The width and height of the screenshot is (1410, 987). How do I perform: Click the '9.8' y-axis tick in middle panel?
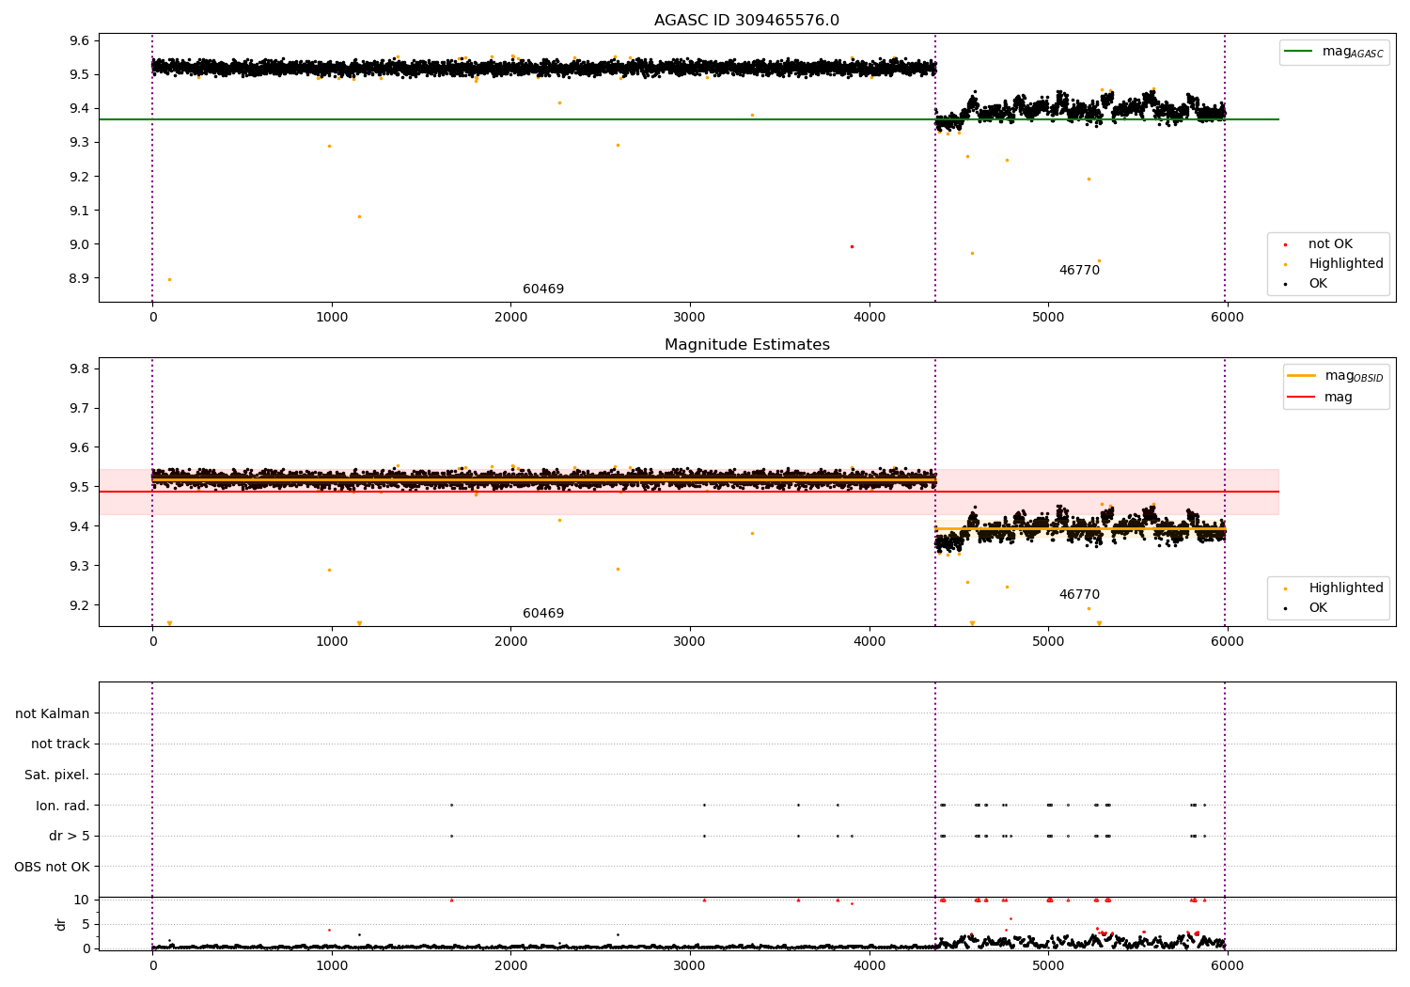79,369
